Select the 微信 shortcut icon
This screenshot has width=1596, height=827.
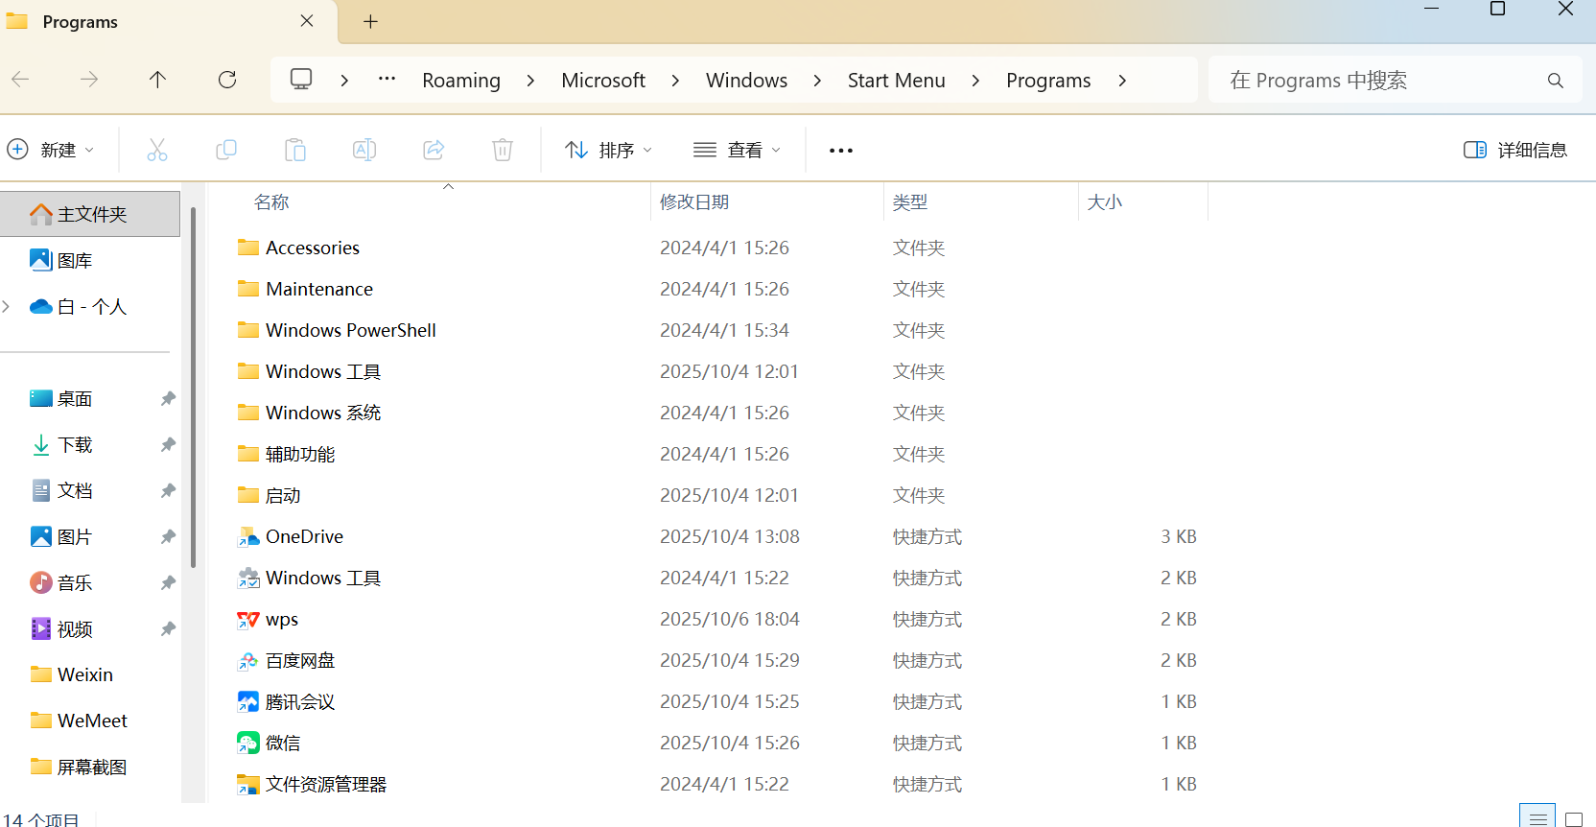click(248, 744)
